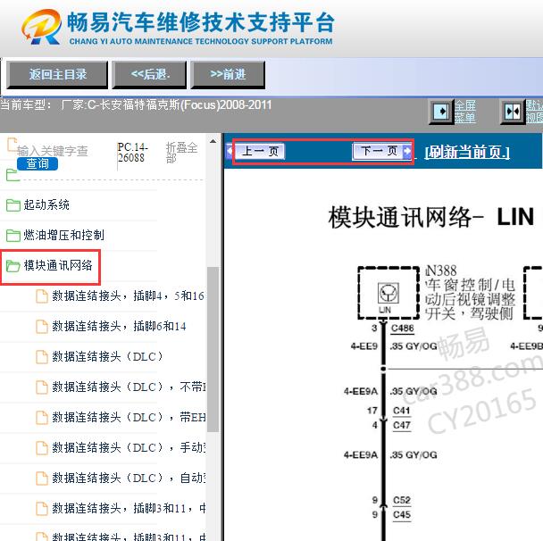Open 数据连结接头（DLC），带EH document
The height and width of the screenshot is (541, 543).
coord(129,418)
